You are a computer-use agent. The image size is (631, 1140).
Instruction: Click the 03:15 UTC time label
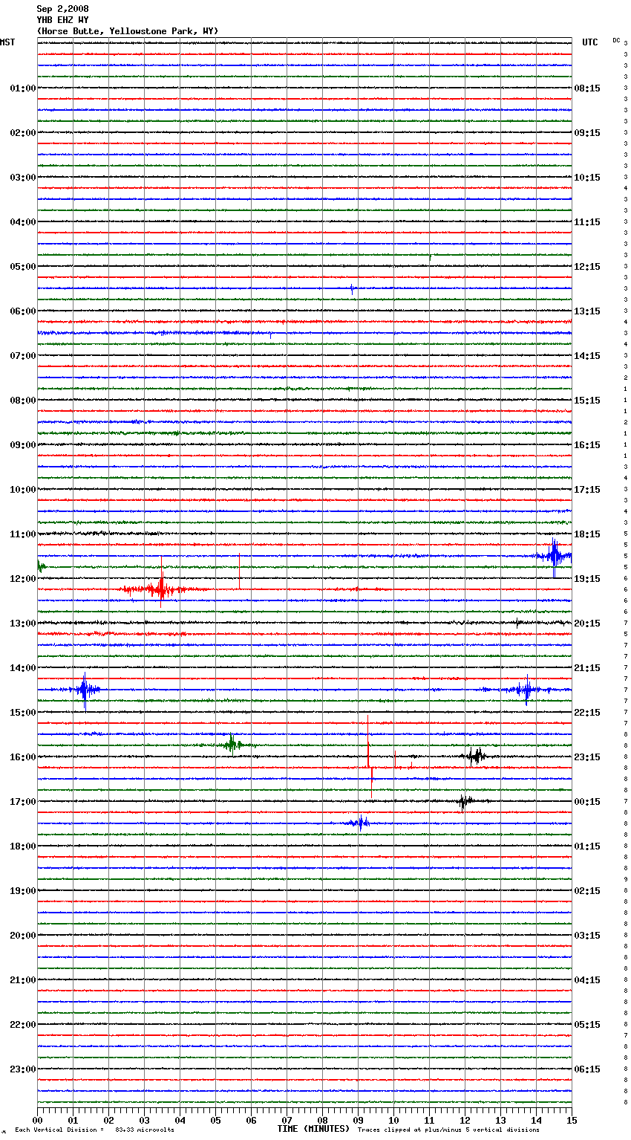[587, 936]
